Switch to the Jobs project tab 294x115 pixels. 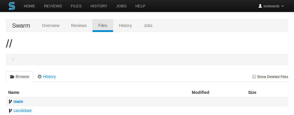point(148,26)
